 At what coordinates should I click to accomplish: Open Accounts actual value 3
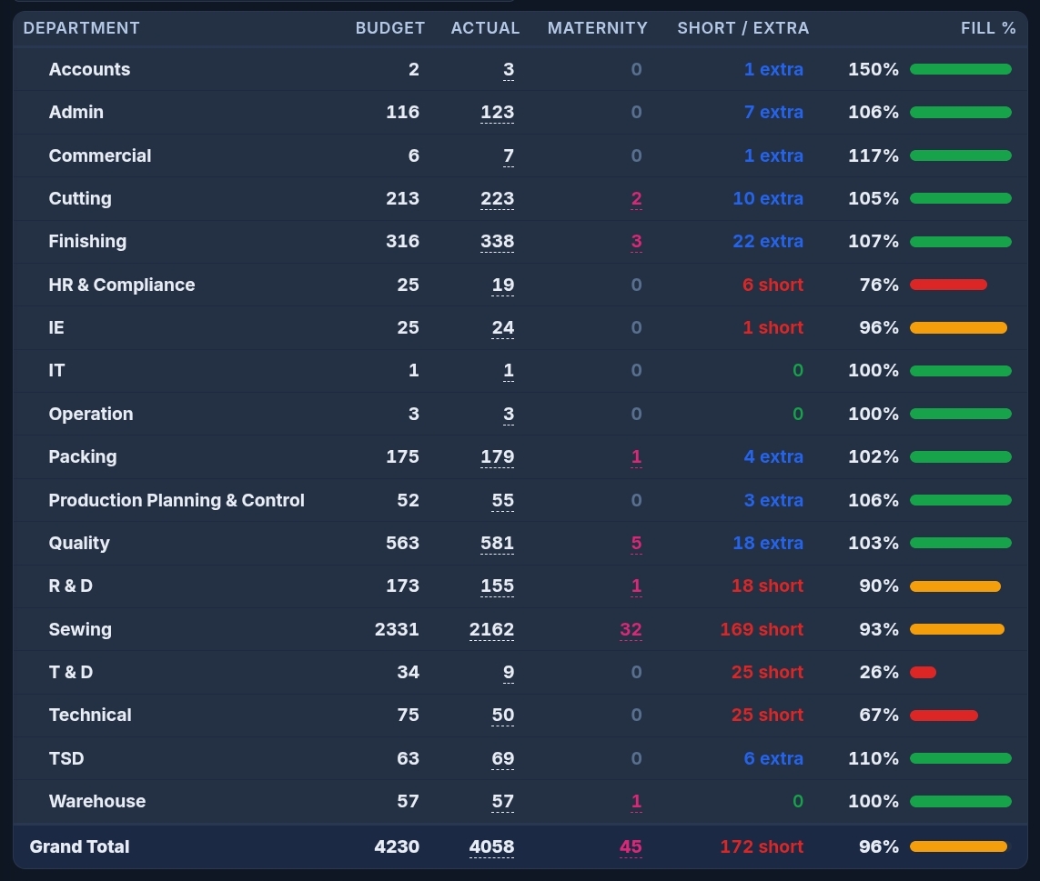[x=508, y=70]
